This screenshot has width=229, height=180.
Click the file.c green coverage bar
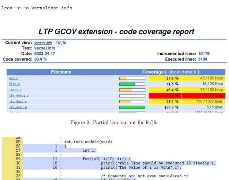tap(132, 84)
